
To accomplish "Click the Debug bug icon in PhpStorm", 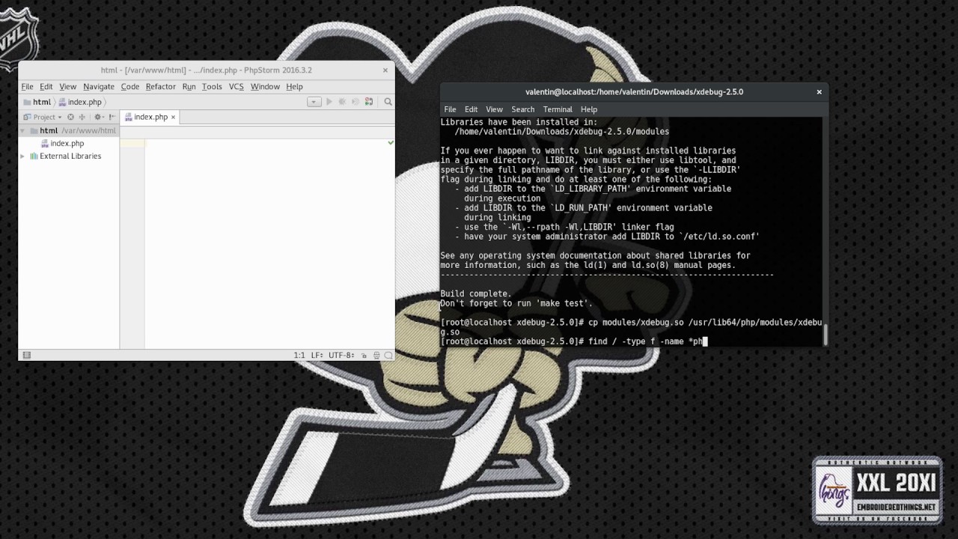I will (342, 102).
